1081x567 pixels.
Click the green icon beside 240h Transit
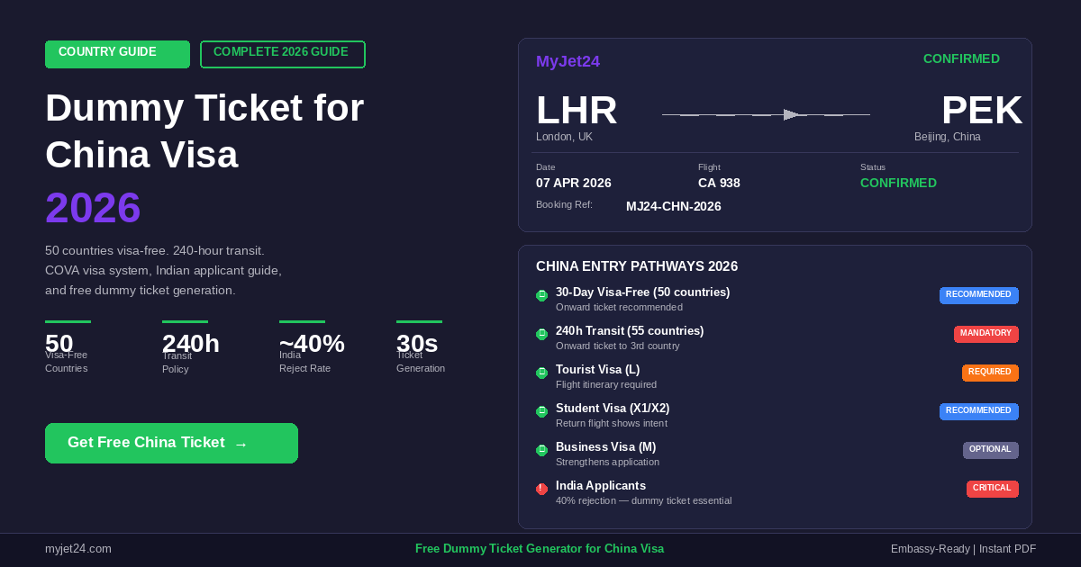(541, 334)
